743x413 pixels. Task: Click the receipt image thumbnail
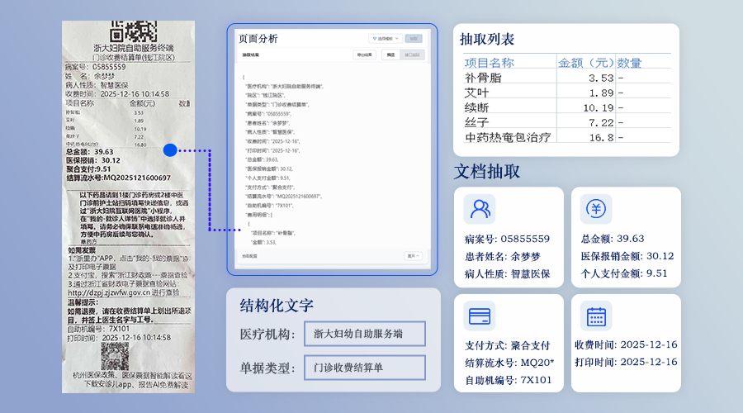coord(128,206)
